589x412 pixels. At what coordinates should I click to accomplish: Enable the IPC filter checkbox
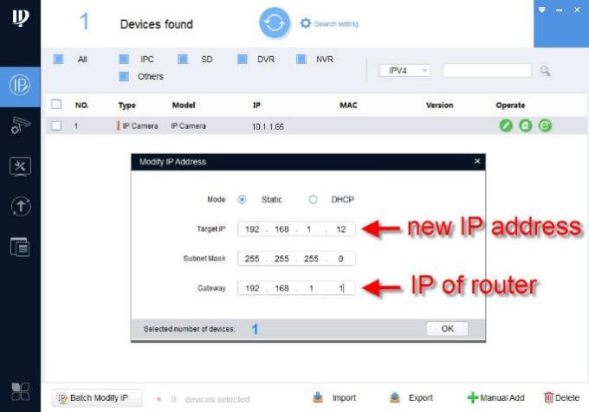(x=124, y=60)
